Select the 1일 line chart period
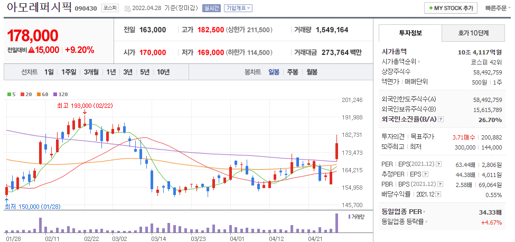Screen dimensions: 515x242 49,72
